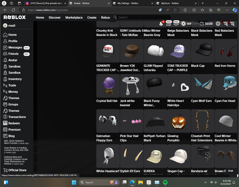Click the Pink Star Hair Clips name

(x=129, y=138)
